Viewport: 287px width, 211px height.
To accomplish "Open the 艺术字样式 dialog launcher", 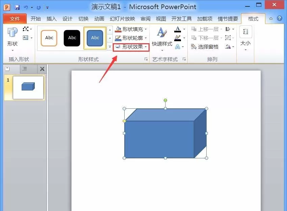I will [x=184, y=59].
